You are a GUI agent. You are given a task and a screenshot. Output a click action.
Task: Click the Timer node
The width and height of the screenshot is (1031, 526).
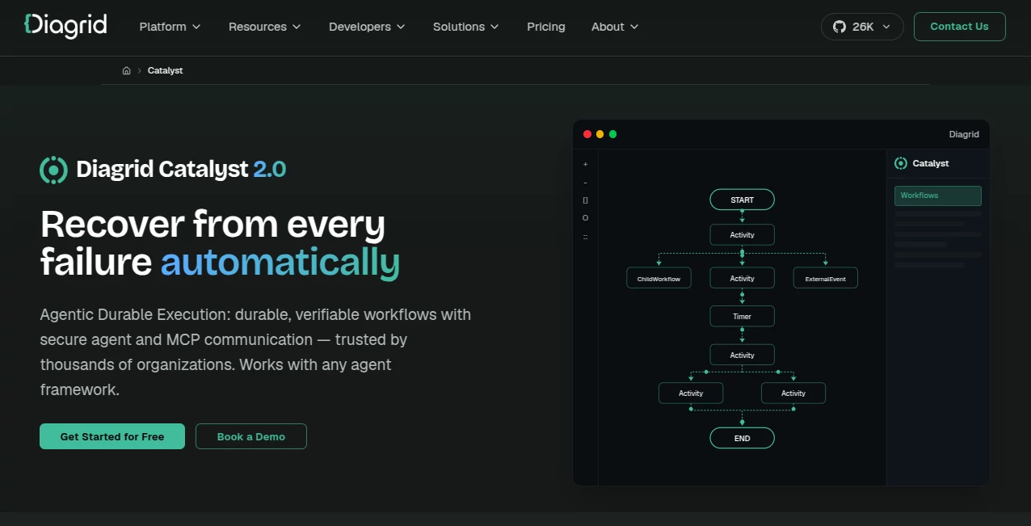click(743, 316)
